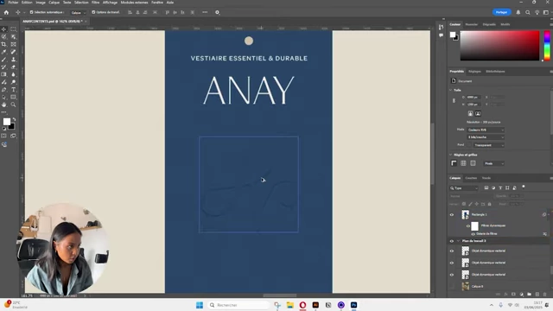Open the Pixels ruler units dropdown
The height and width of the screenshot is (311, 553).
(493, 163)
